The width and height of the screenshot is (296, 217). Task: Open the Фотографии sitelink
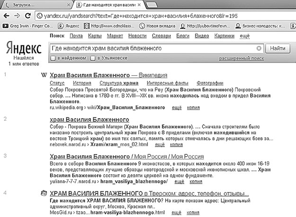pos(210,83)
